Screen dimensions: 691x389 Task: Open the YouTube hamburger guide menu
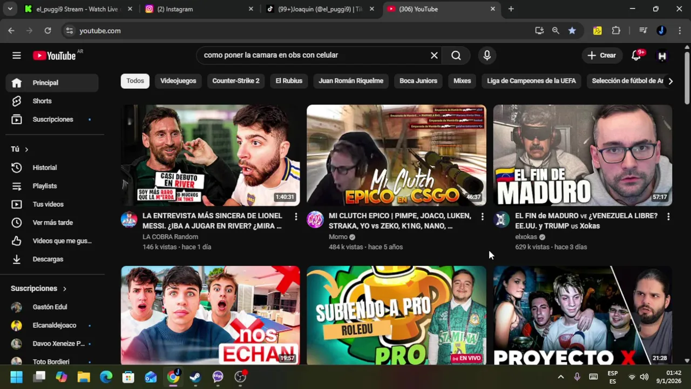point(17,56)
